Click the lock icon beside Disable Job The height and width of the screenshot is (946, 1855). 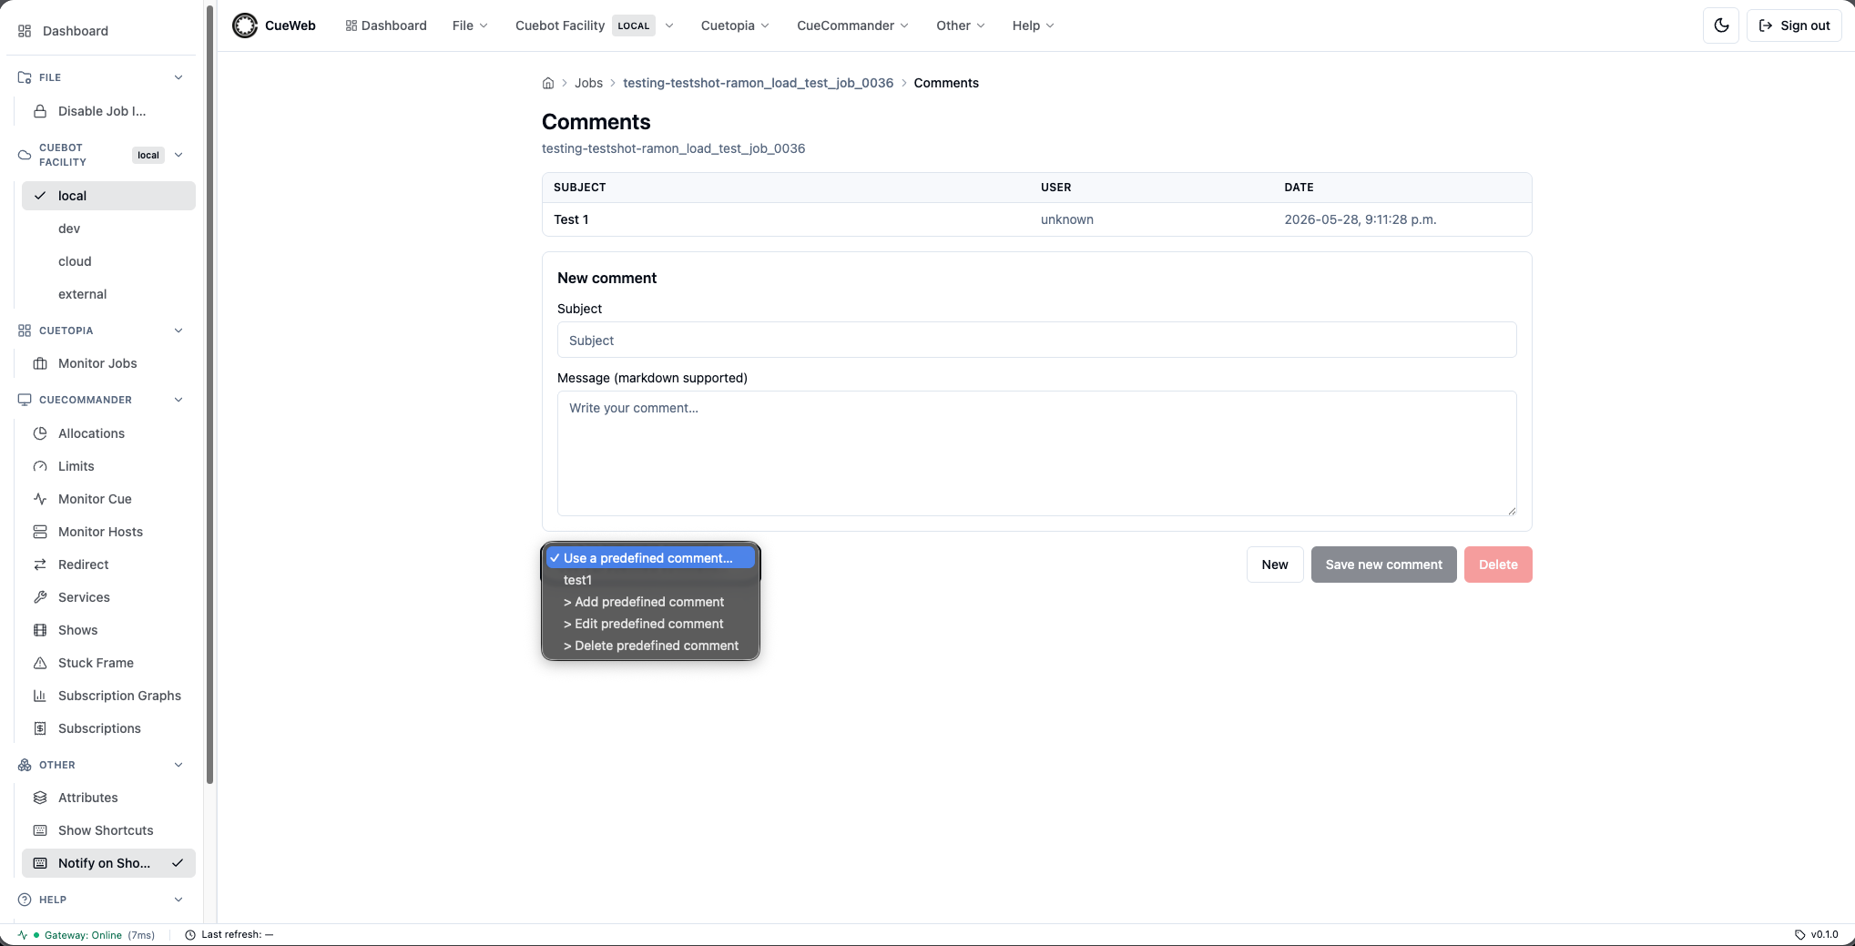click(x=40, y=111)
